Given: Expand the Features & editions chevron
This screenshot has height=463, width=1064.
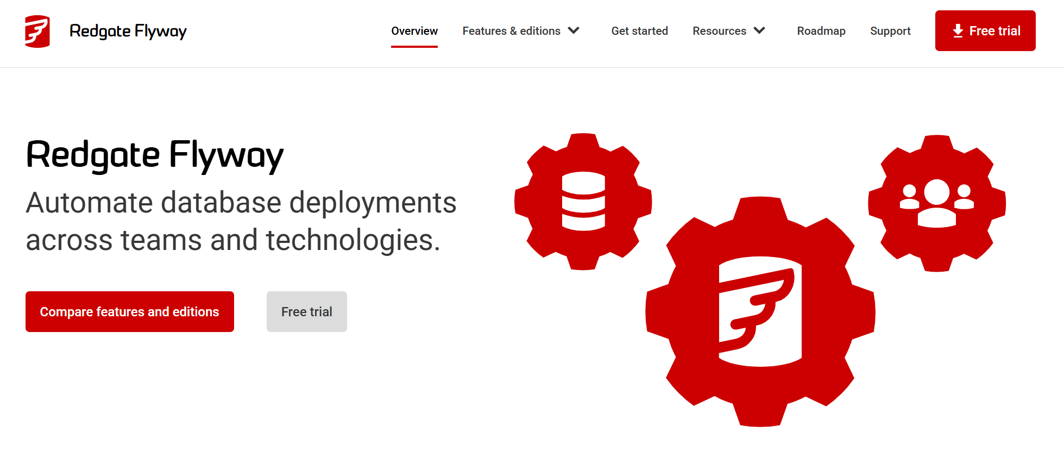Looking at the screenshot, I should 574,30.
